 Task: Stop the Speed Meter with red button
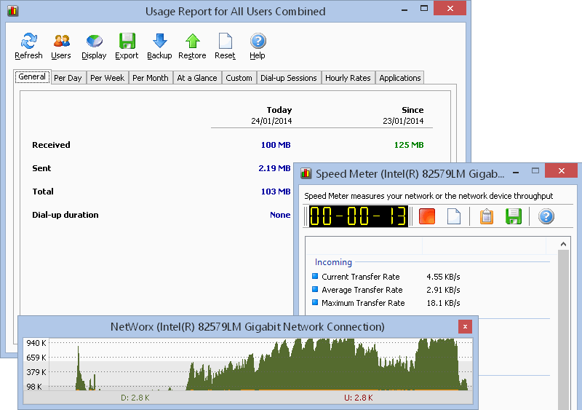427,216
